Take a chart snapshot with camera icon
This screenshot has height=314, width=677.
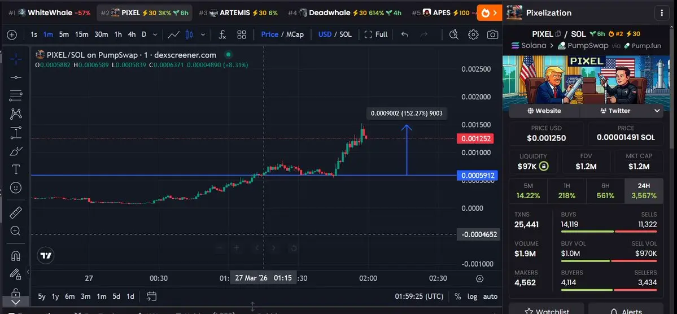492,34
